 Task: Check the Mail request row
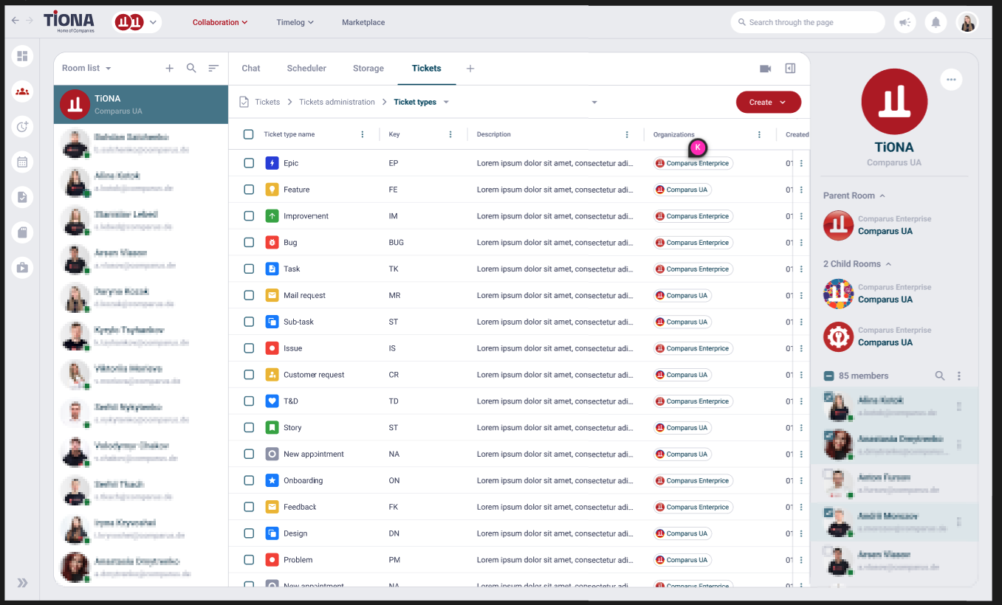click(x=249, y=295)
